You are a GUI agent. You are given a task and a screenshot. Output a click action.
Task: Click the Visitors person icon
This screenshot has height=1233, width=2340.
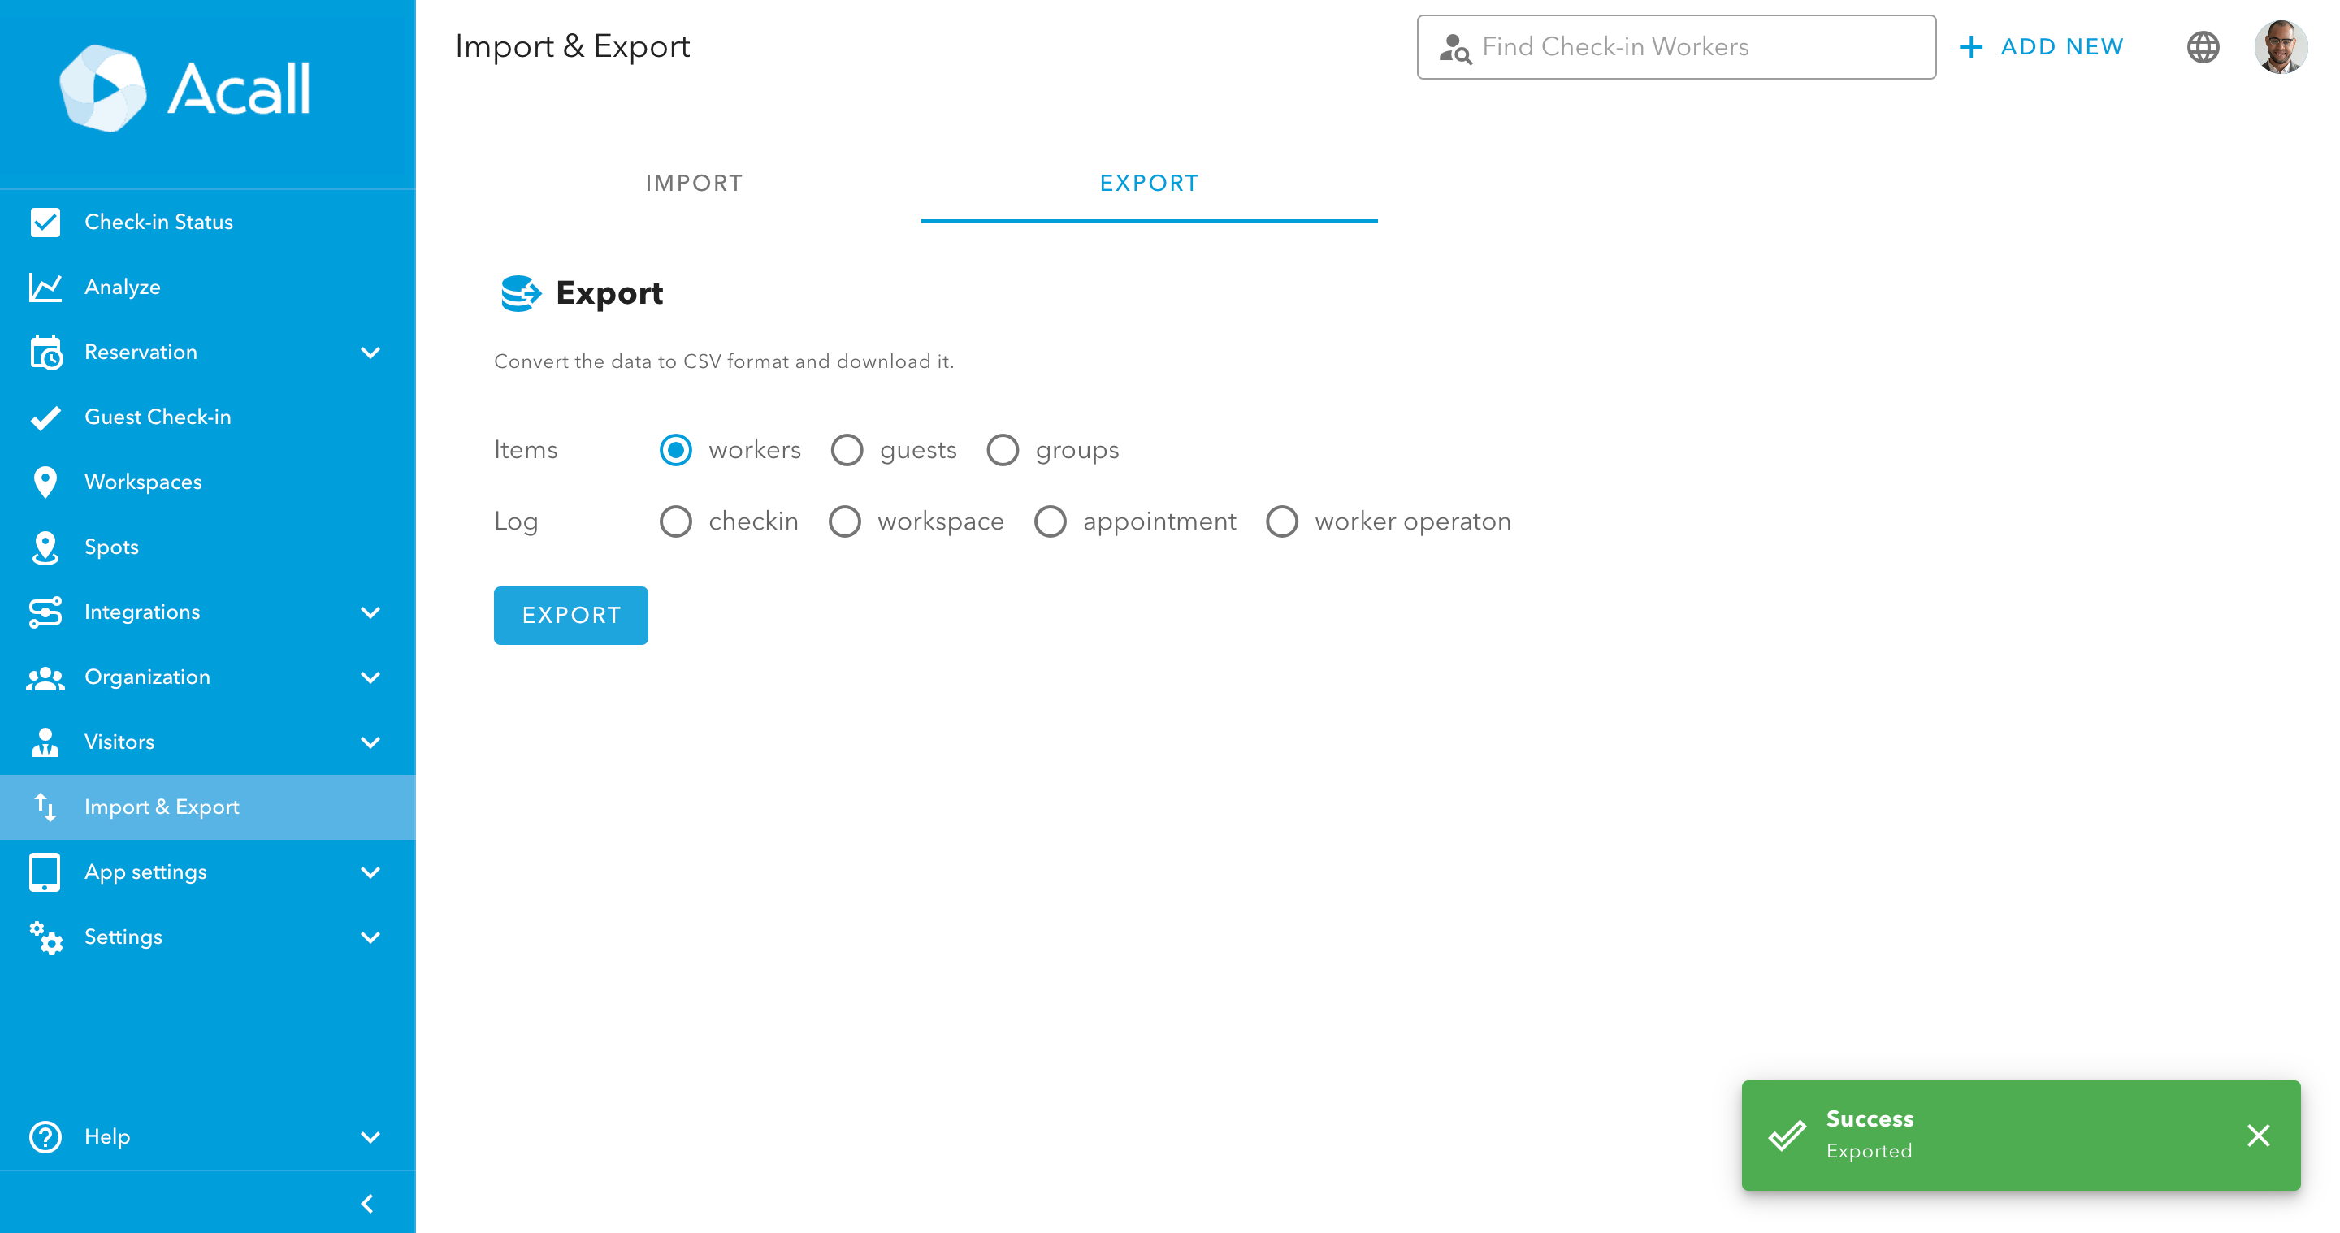pos(45,742)
